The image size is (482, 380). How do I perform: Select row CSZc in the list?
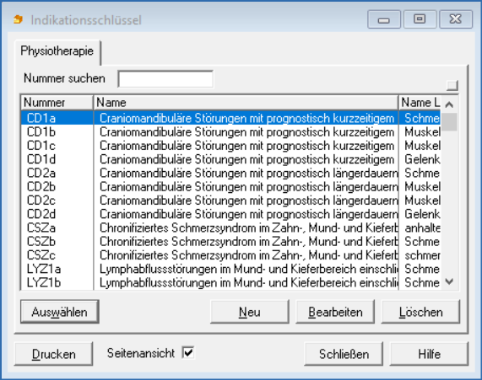[x=230, y=255]
